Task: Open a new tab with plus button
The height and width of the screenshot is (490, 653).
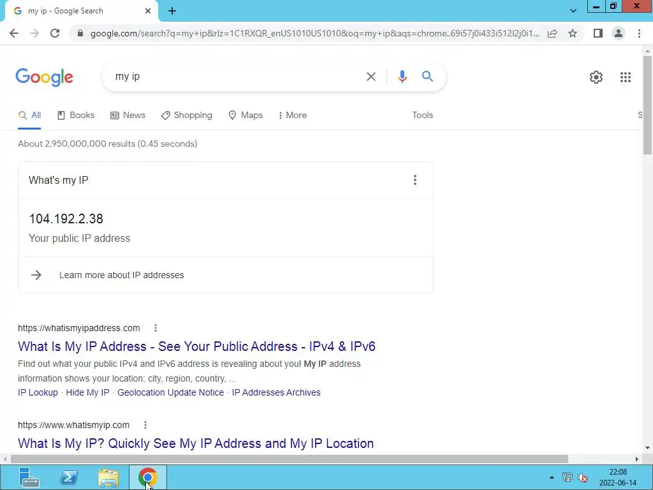Action: pos(172,11)
